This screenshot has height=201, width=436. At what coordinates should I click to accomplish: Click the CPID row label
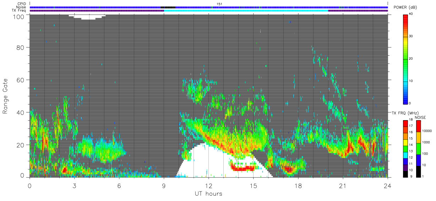[21, 4]
